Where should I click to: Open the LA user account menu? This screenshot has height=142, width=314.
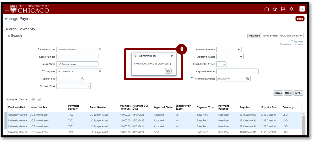point(302,9)
